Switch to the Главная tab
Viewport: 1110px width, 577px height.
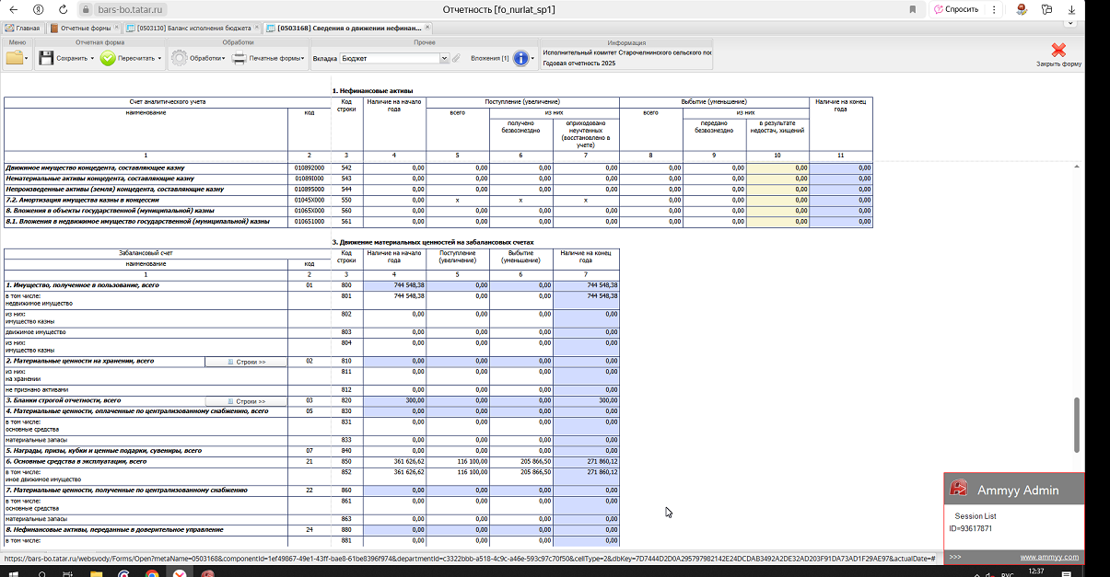click(23, 28)
